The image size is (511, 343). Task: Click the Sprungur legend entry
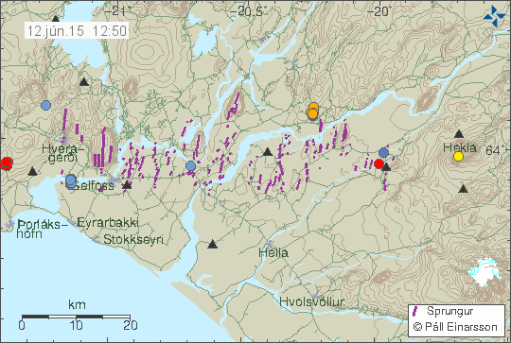(x=444, y=312)
